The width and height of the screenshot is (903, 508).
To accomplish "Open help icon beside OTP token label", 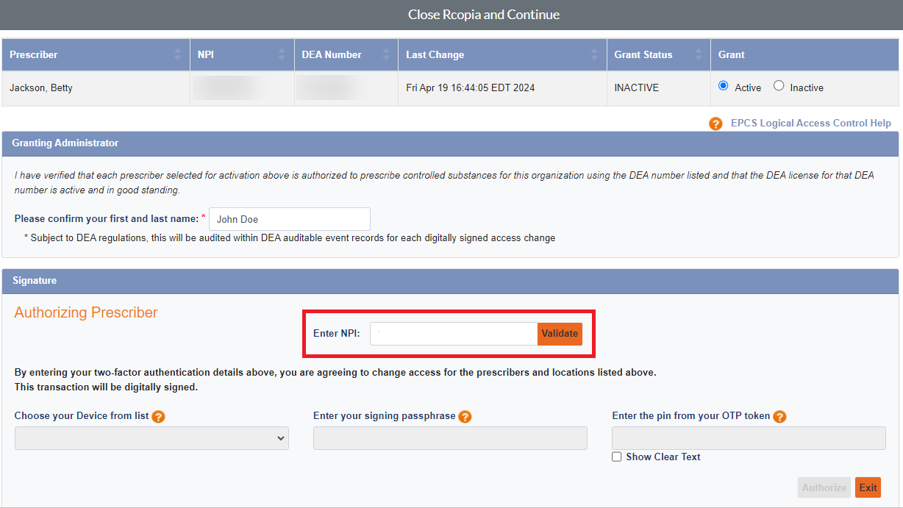I will click(x=779, y=417).
